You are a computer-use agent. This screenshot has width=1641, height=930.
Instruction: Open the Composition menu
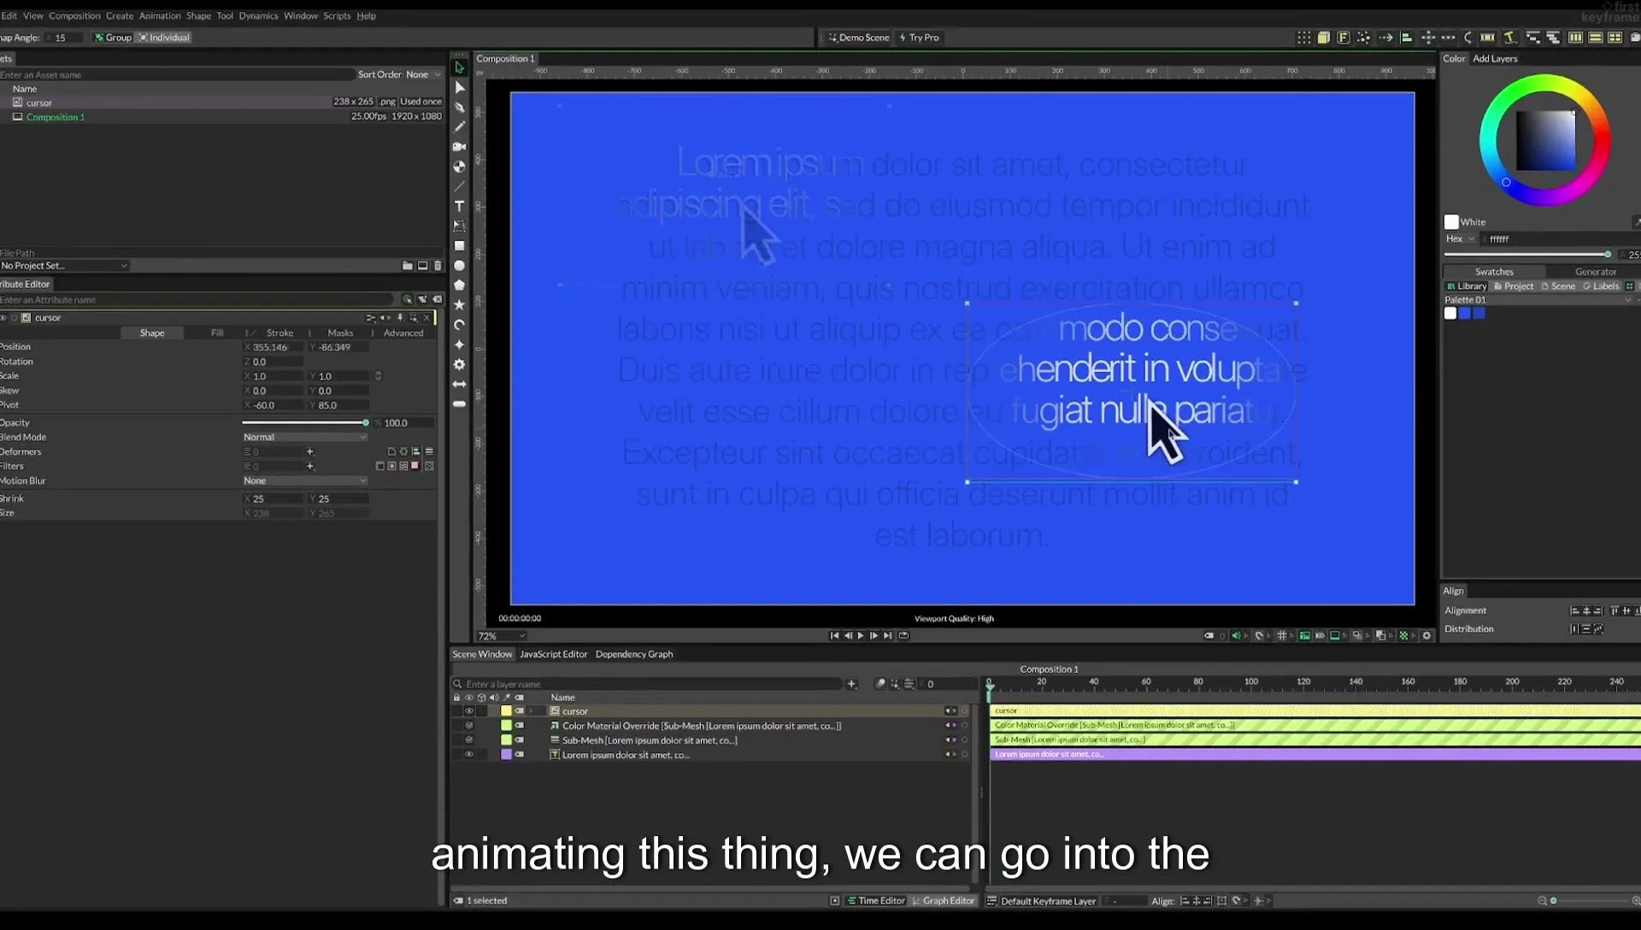pyautogui.click(x=74, y=15)
